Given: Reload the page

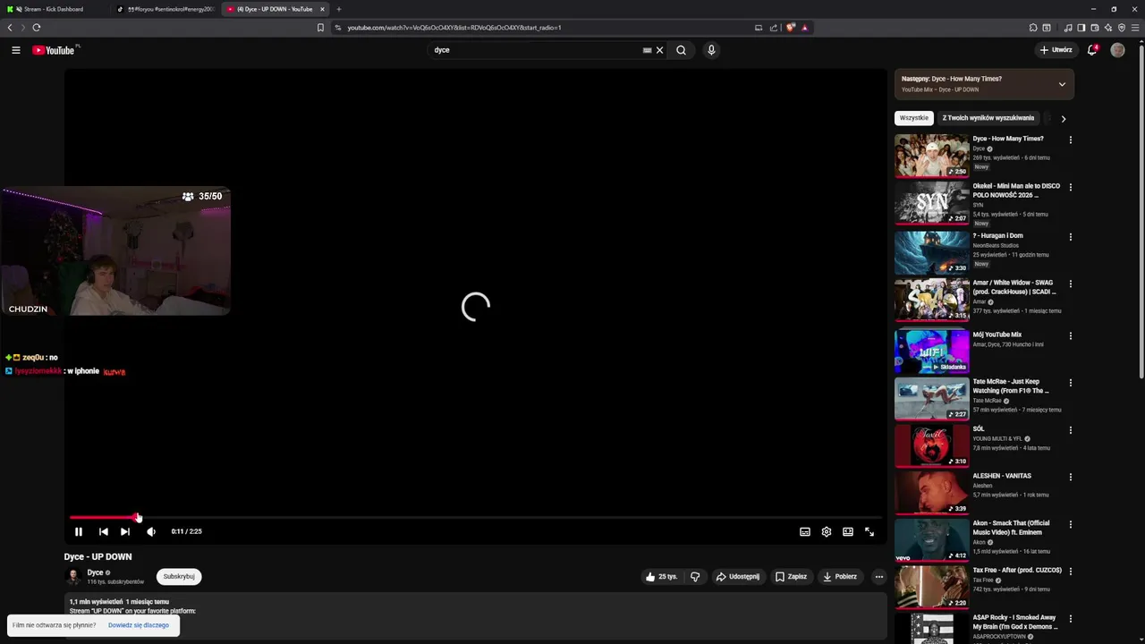Looking at the screenshot, I should [37, 28].
